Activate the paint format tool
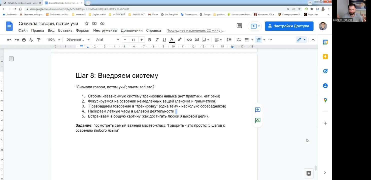 click(38, 40)
